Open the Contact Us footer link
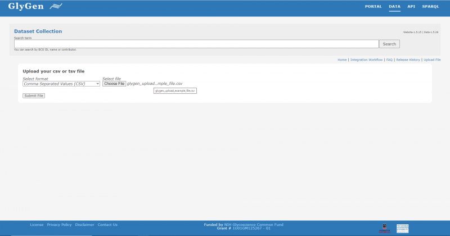This screenshot has width=450, height=236. (107, 225)
